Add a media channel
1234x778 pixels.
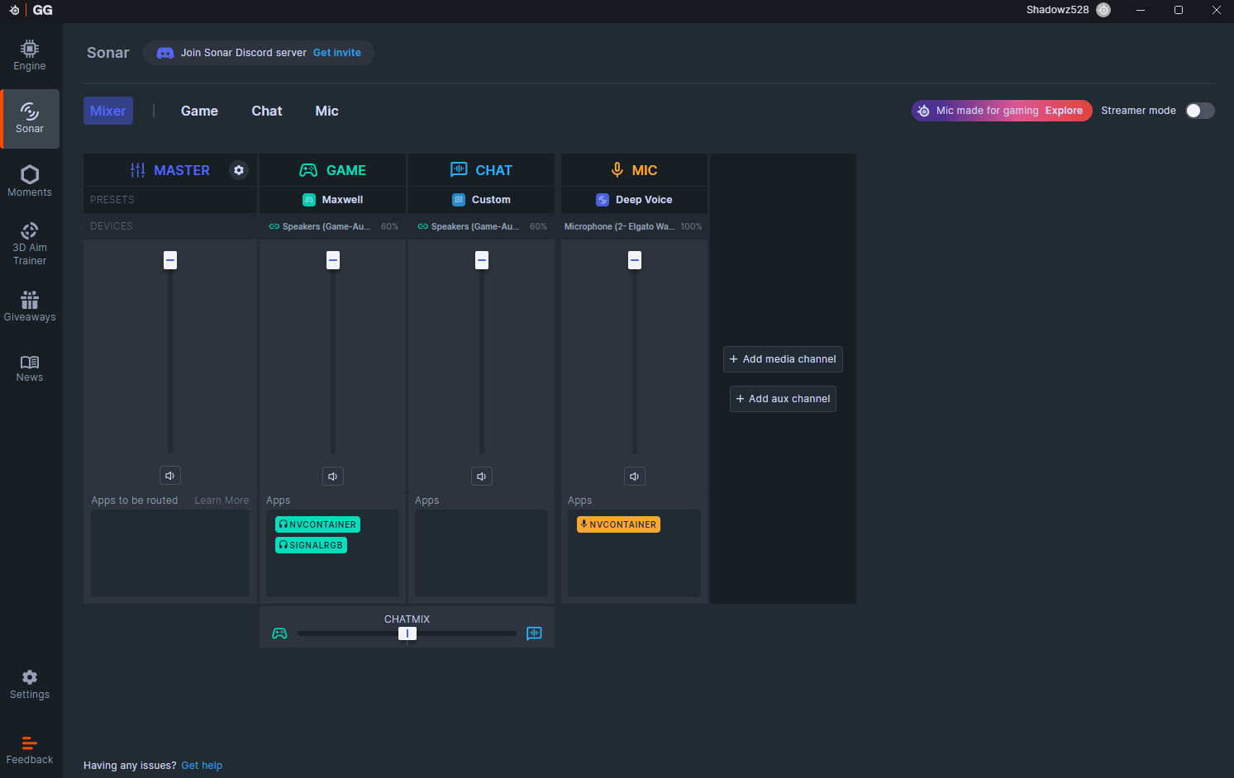point(783,359)
